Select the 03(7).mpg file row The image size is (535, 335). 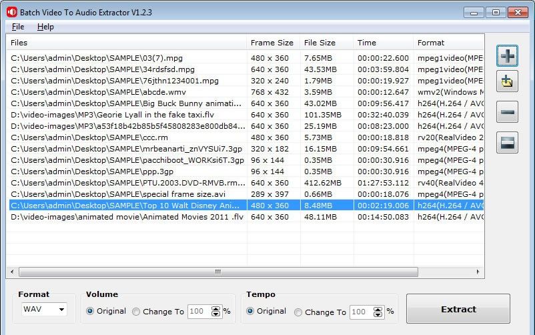[x=245, y=58]
